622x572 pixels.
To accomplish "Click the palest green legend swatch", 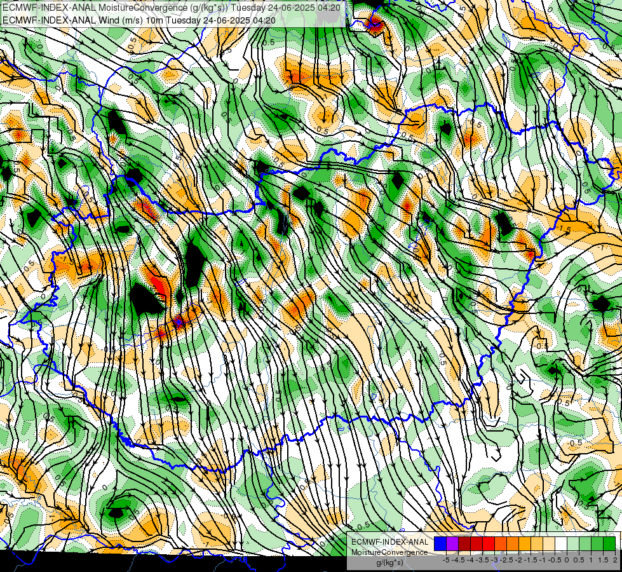I will pos(573,543).
